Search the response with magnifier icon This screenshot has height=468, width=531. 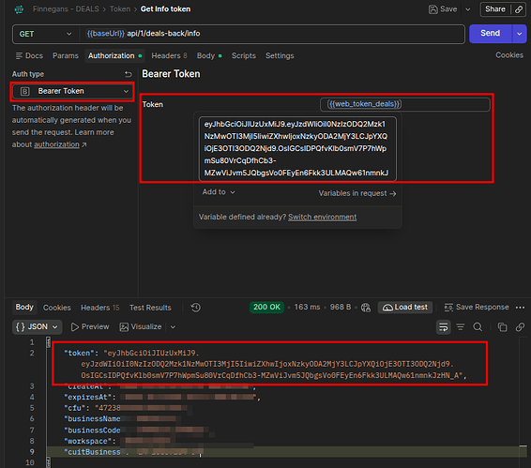click(478, 326)
